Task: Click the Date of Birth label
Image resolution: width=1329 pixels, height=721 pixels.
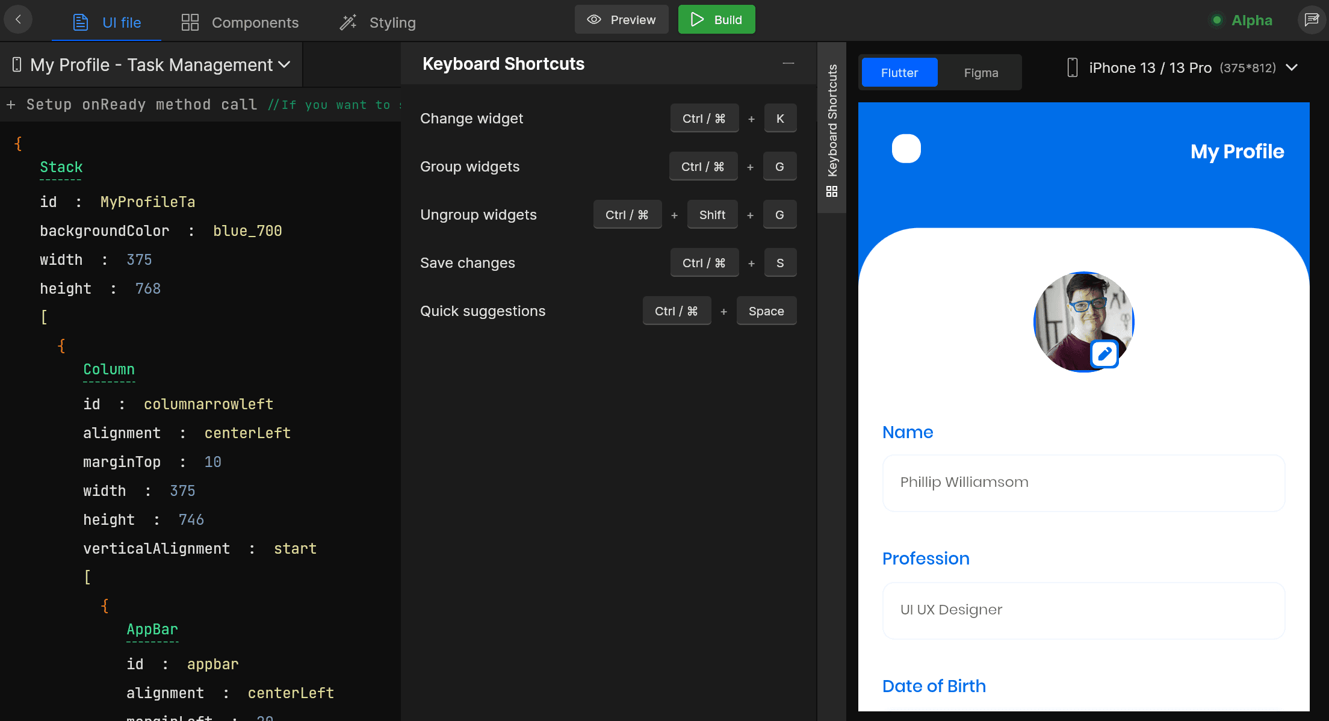Action: click(934, 686)
